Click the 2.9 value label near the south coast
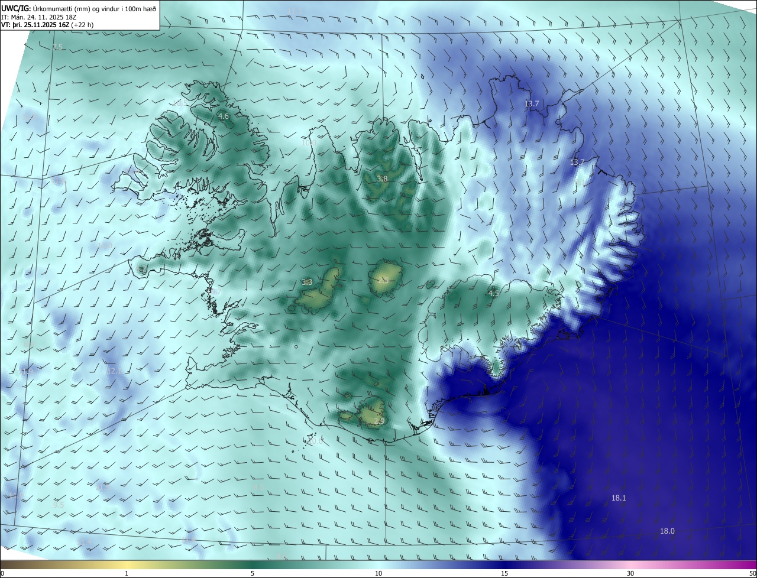This screenshot has height=578, width=757. [x=380, y=421]
